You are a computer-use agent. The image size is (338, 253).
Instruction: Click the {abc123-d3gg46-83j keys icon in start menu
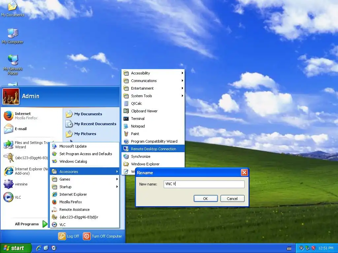pyautogui.click(x=9, y=158)
